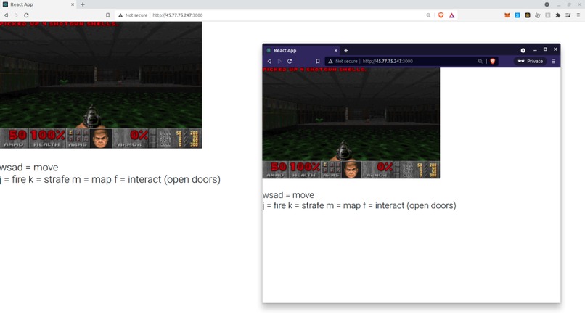Open Extensions puzzle piece menu
585x317 pixels.
(x=557, y=15)
